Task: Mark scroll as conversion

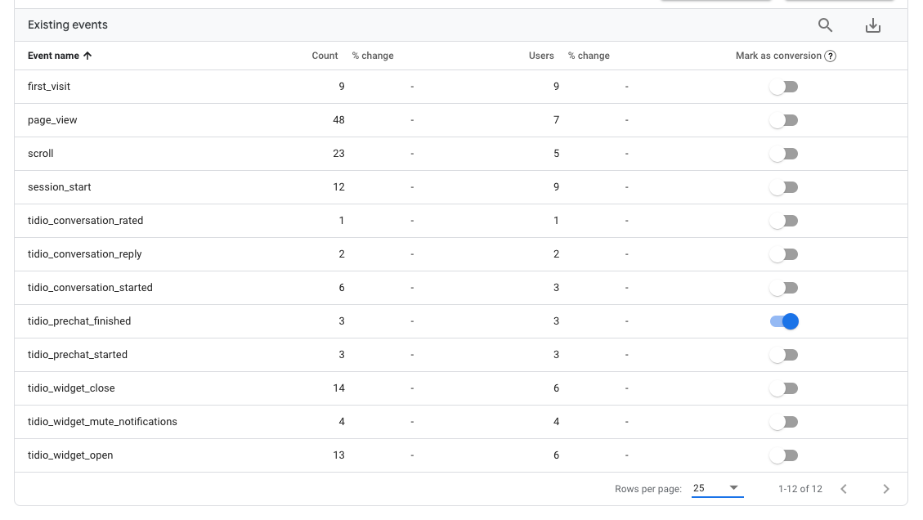Action: point(784,154)
